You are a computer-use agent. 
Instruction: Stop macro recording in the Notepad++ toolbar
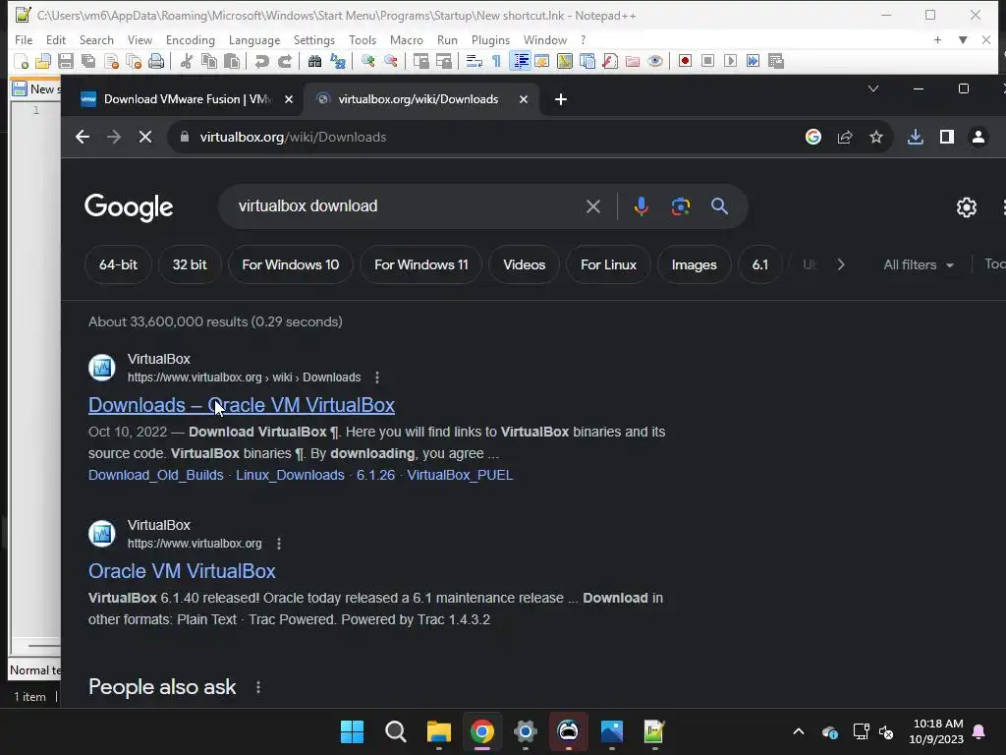coord(707,61)
